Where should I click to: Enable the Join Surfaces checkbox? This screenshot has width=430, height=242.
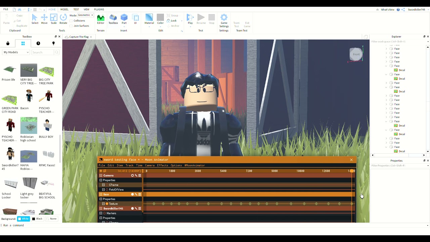click(x=71, y=26)
